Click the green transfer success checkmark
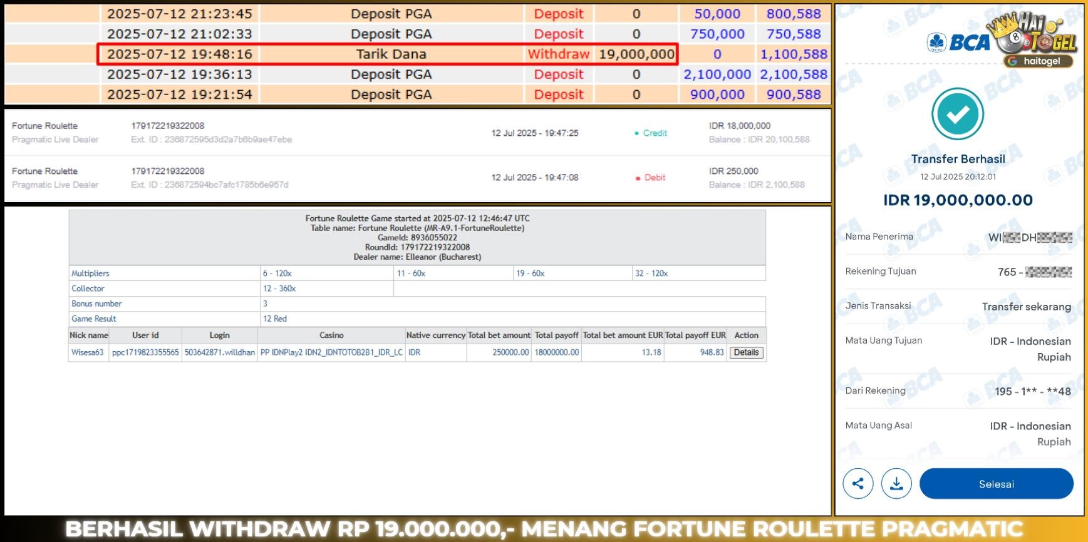The width and height of the screenshot is (1088, 542). 958,114
